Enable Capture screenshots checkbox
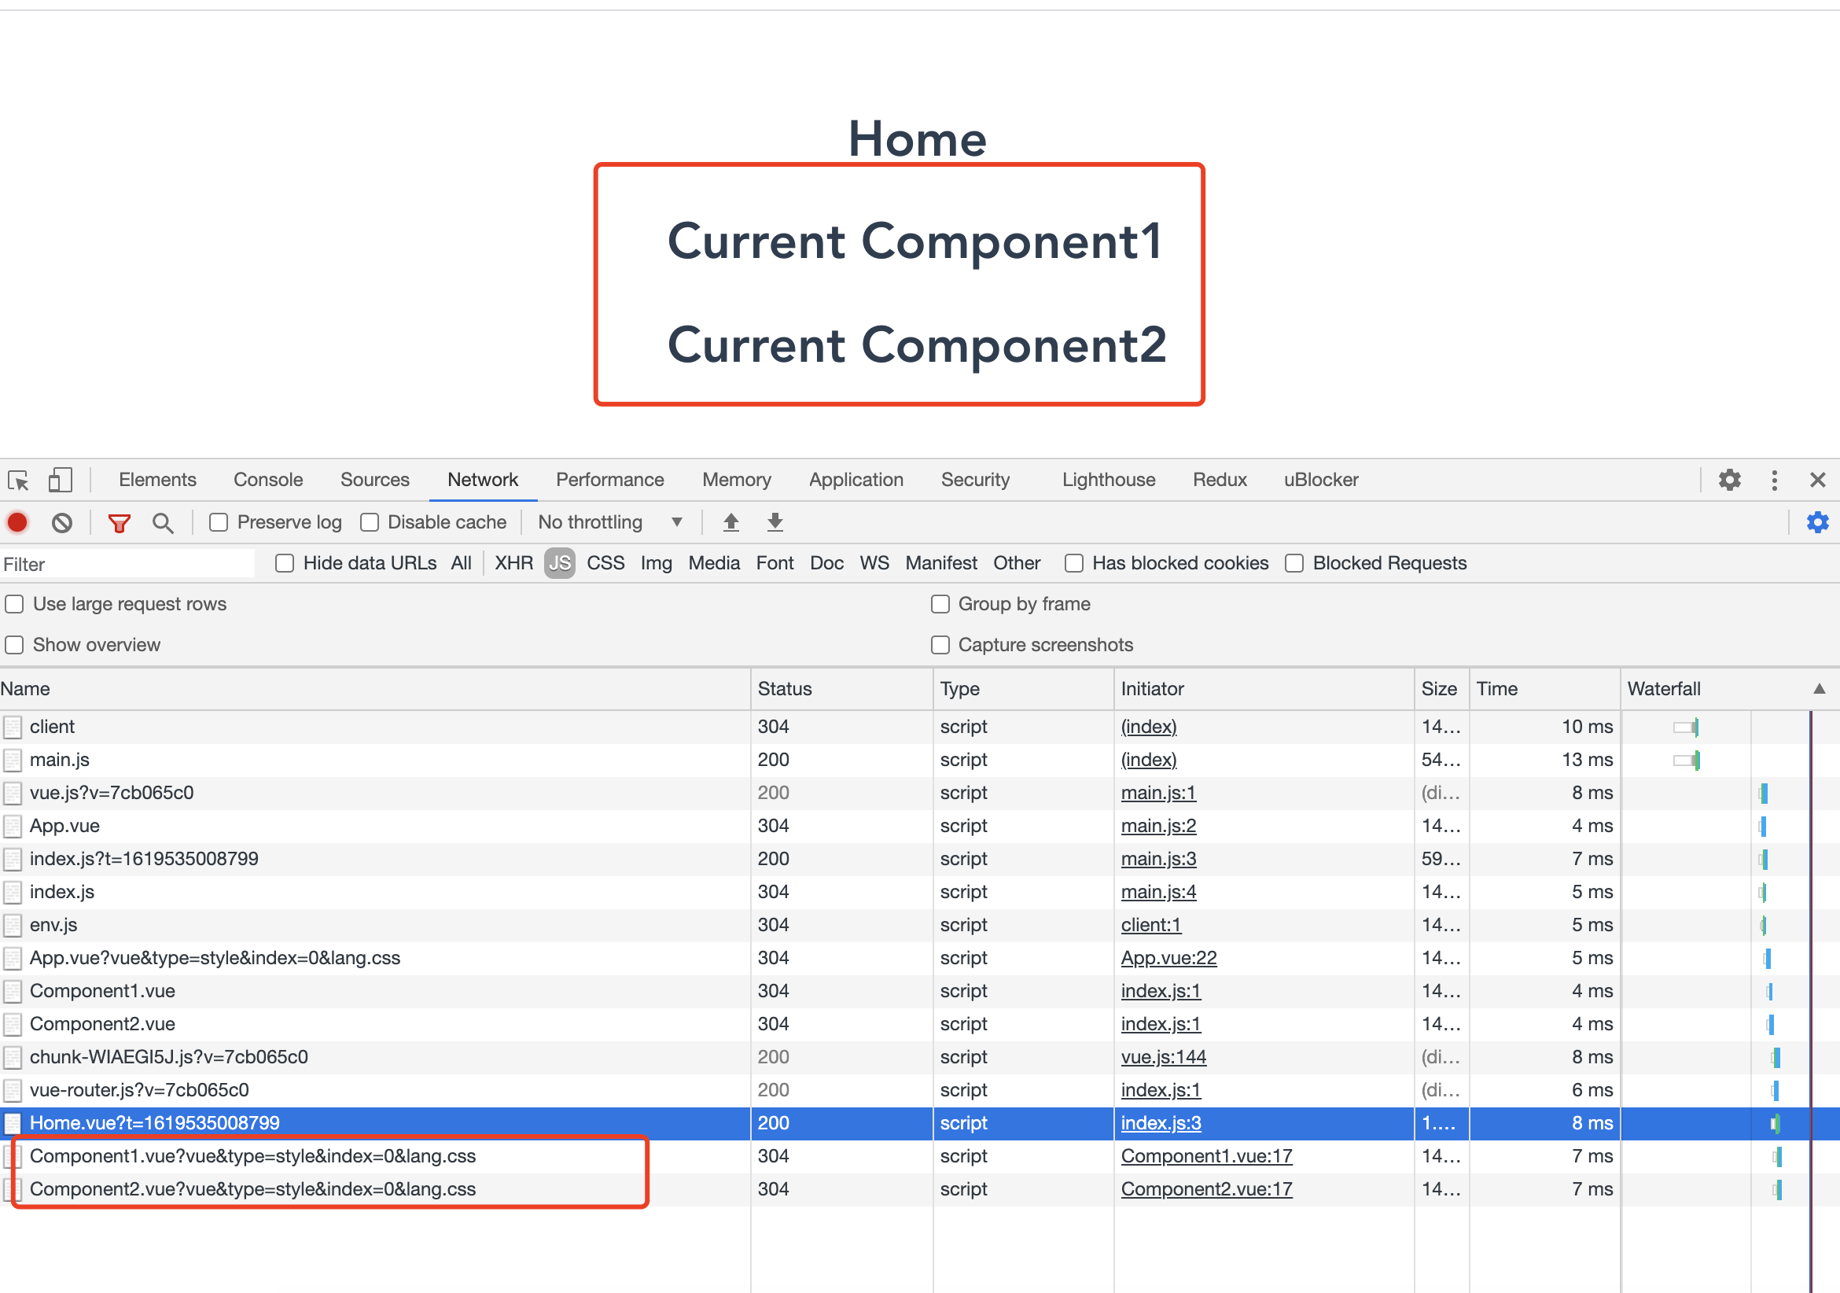The image size is (1840, 1293). (x=940, y=644)
